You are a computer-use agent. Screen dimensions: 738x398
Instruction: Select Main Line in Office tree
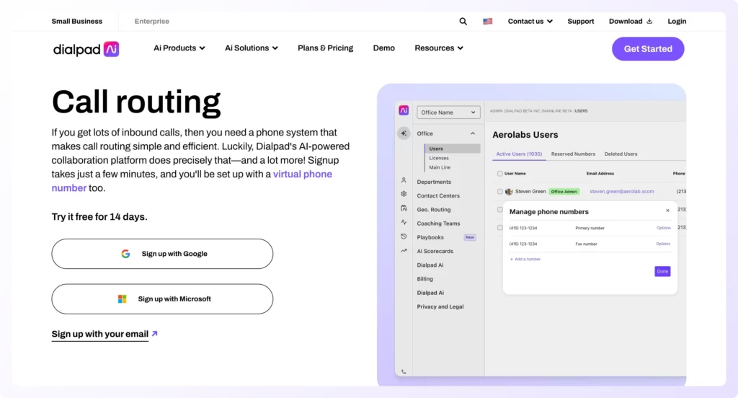tap(440, 168)
